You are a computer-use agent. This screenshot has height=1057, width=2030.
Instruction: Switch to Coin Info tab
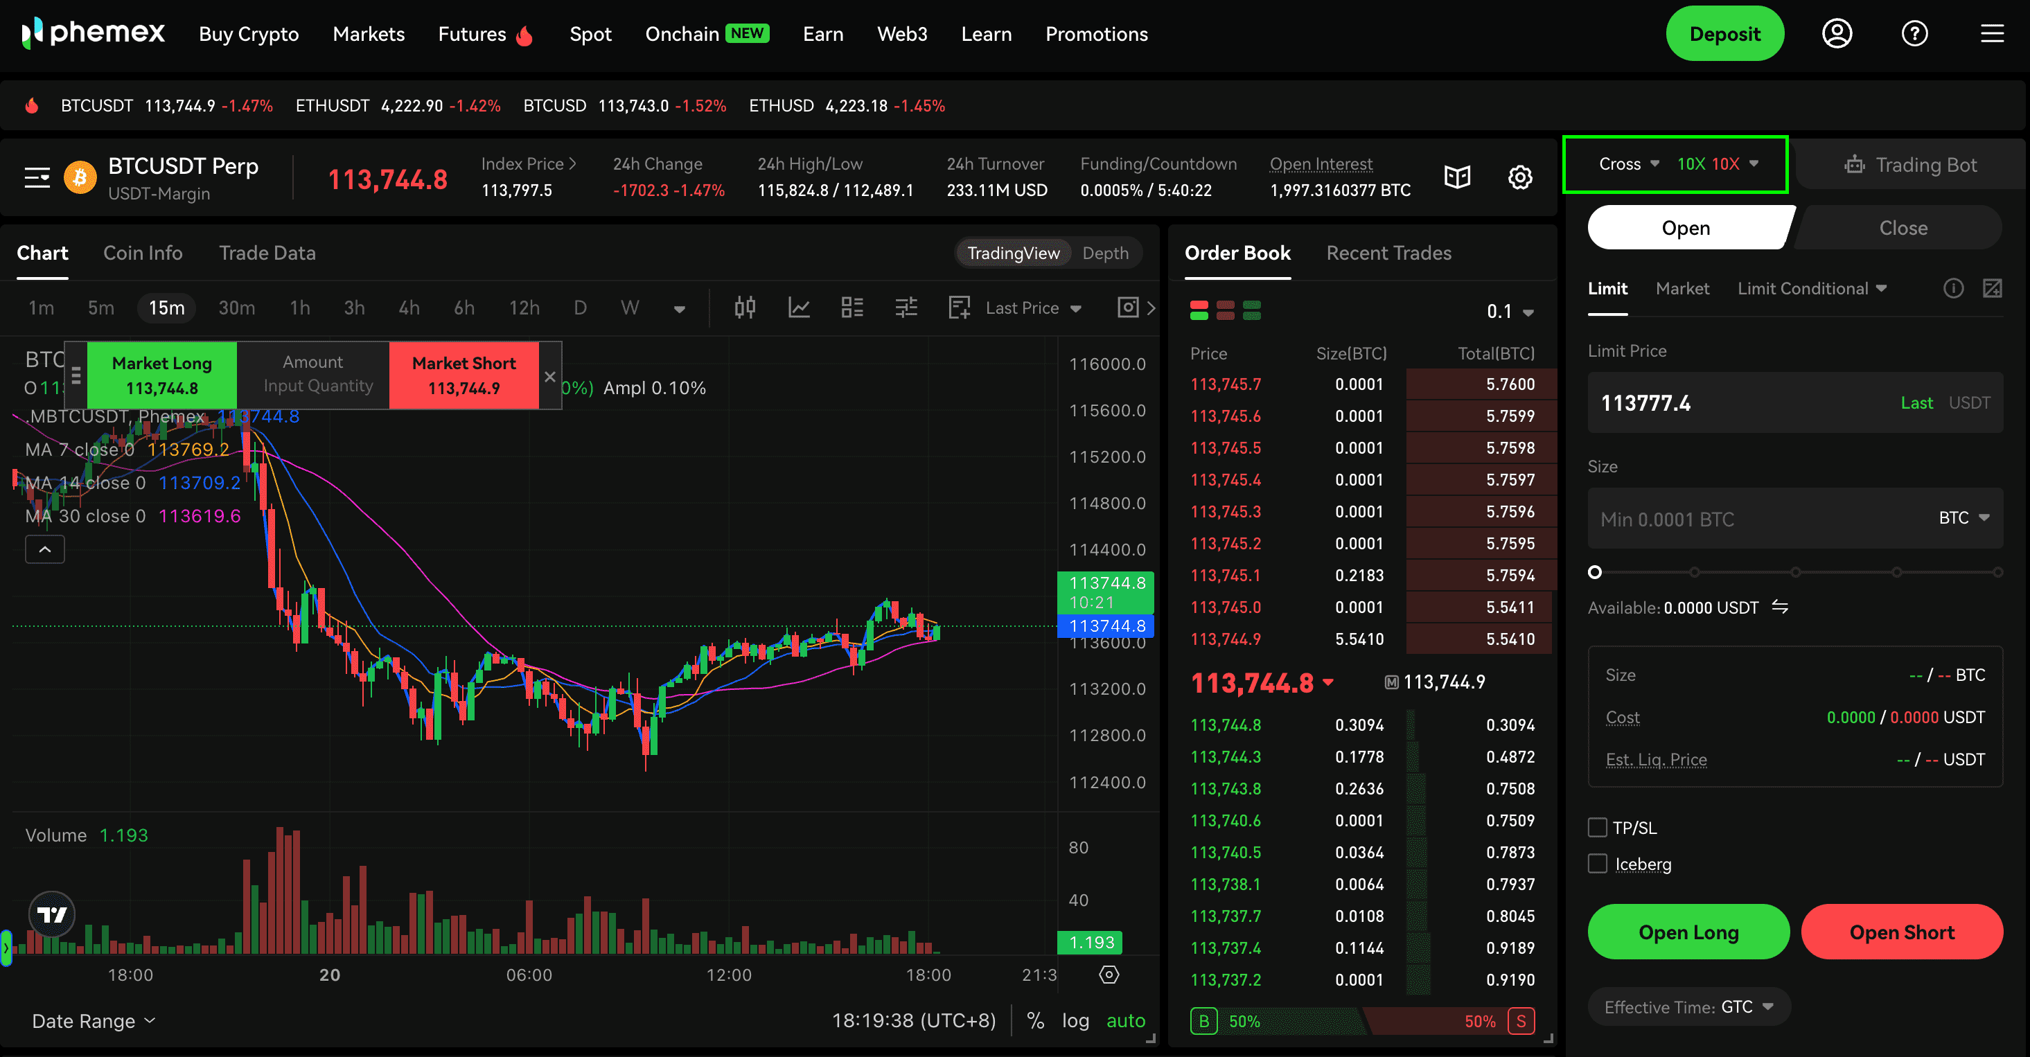click(x=143, y=253)
